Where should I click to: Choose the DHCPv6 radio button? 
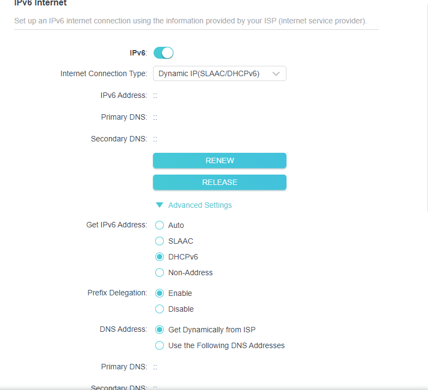pos(160,257)
